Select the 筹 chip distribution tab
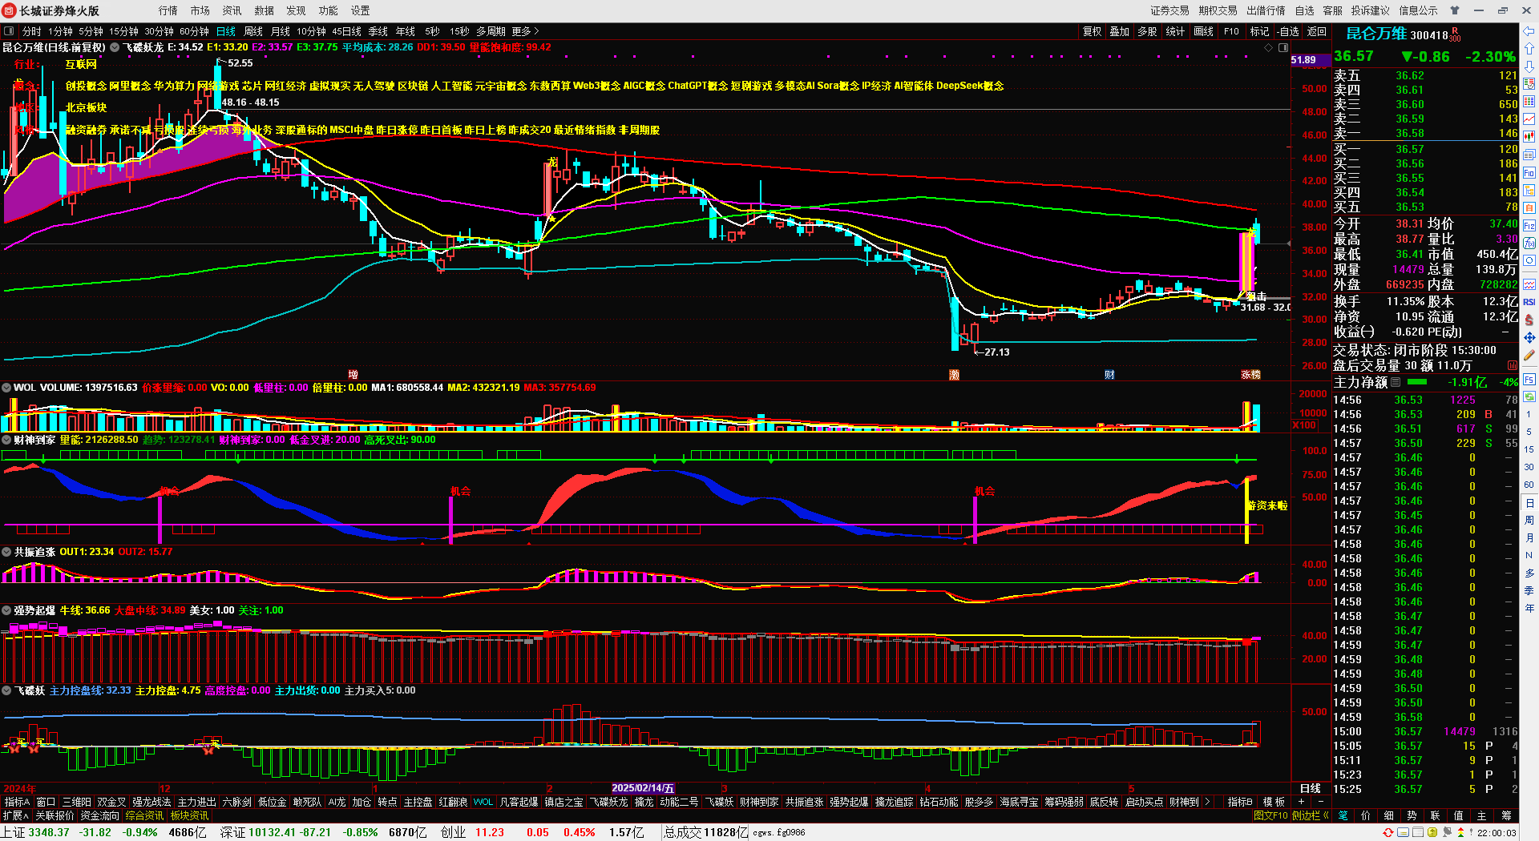 (1506, 815)
